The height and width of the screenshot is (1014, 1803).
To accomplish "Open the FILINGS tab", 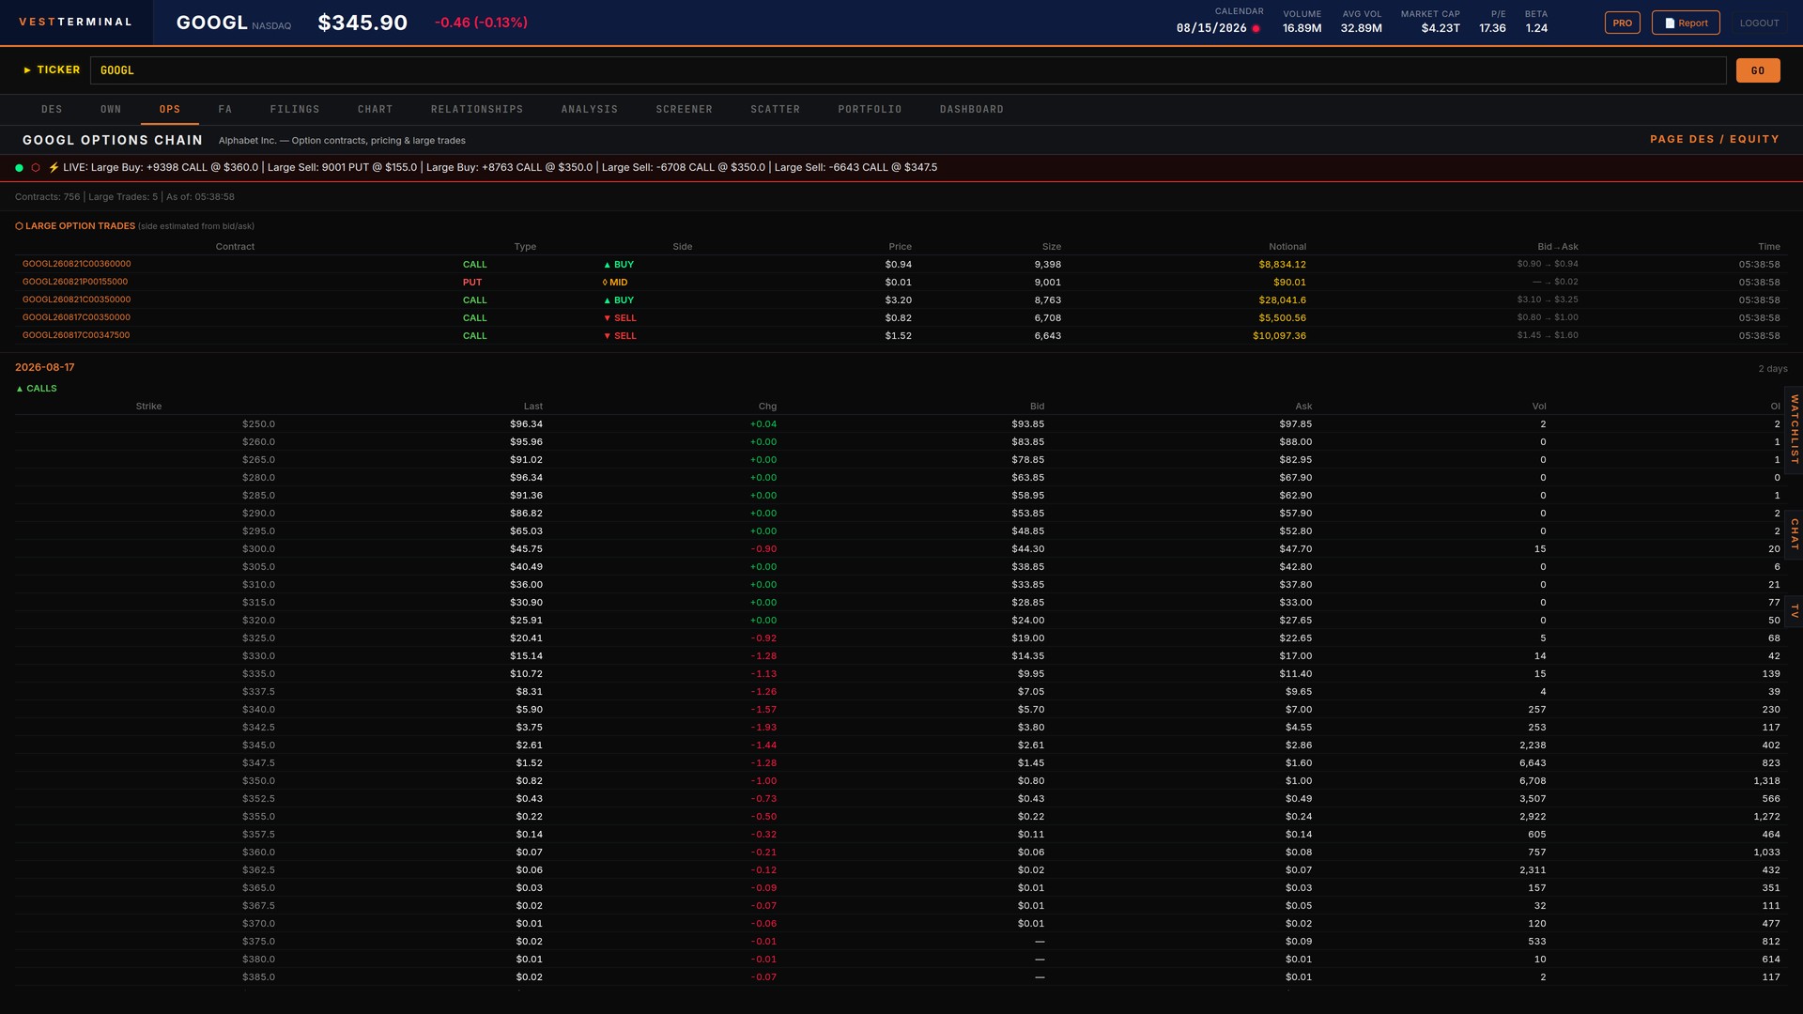I will (295, 110).
